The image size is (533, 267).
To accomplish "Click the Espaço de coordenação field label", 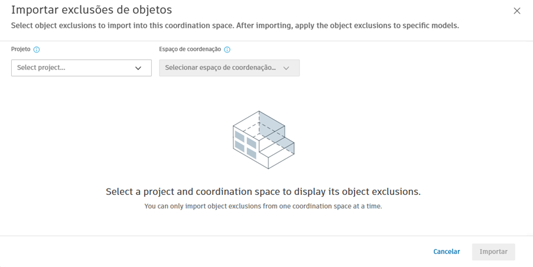I will 190,50.
